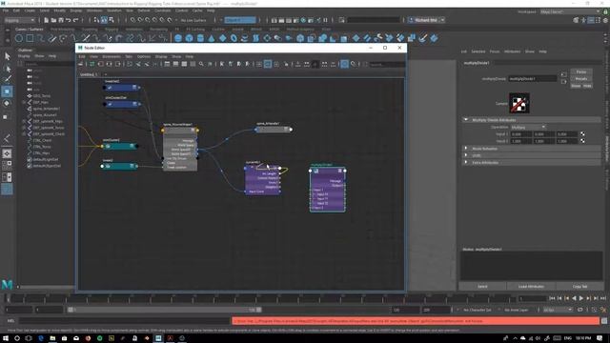Click the Copy Tab button
This screenshot has height=343, width=610.
[x=579, y=286]
